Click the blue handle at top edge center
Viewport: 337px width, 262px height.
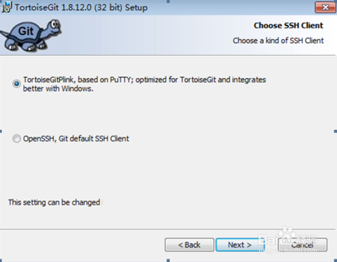[168, 1]
